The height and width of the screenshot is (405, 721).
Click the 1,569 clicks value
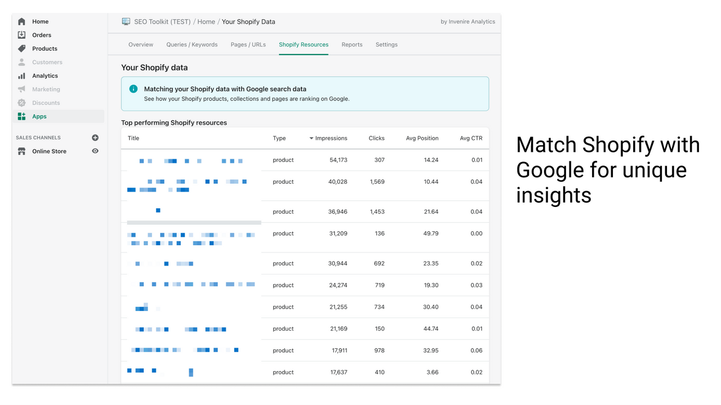click(377, 182)
